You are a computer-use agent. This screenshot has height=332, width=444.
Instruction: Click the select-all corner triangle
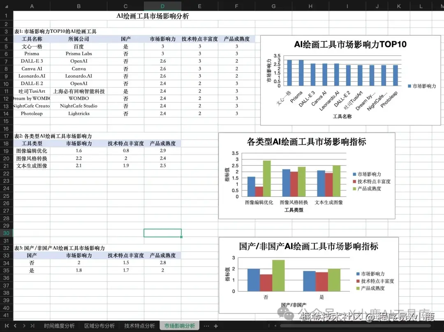click(7, 6)
